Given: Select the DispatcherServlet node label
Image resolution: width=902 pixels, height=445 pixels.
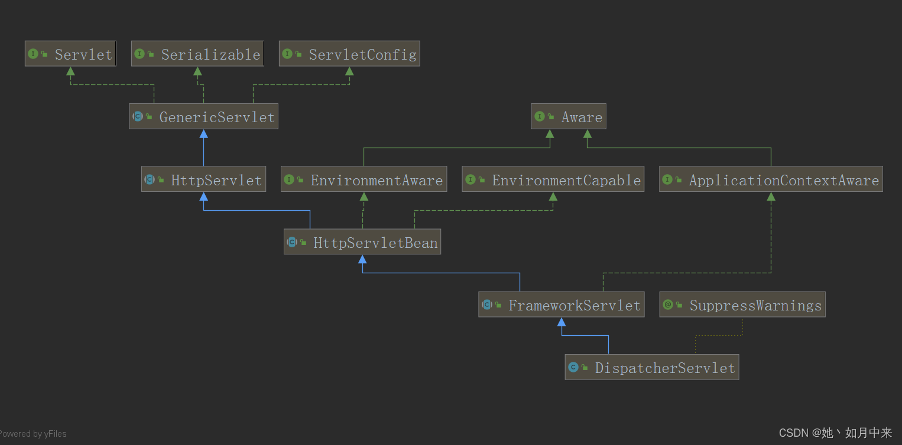Looking at the screenshot, I should point(665,368).
